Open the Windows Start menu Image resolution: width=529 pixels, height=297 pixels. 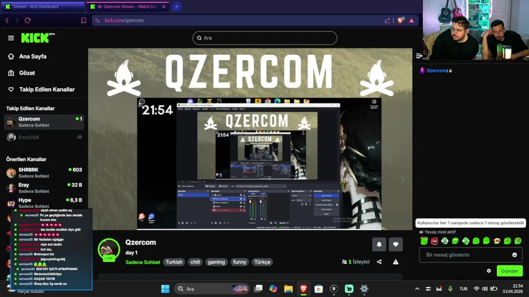pos(165,289)
